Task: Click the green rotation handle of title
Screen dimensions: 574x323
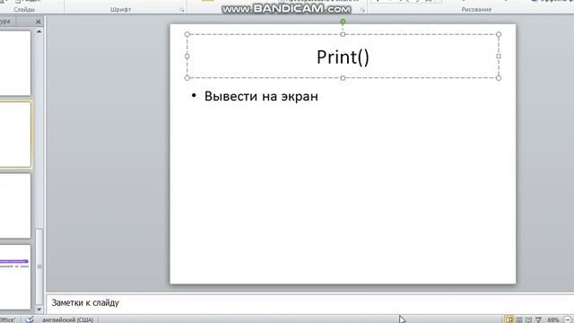Action: click(343, 22)
